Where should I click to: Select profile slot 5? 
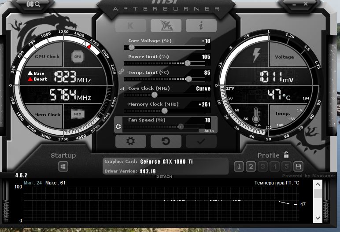(286, 166)
